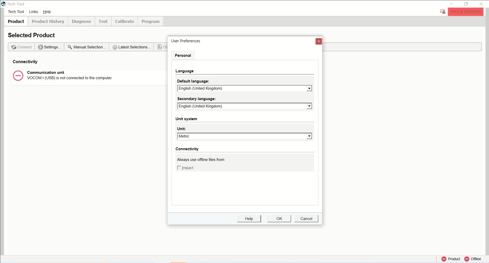The width and height of the screenshot is (489, 263).
Task: Click the communication unit disconnected icon
Action: (18, 76)
